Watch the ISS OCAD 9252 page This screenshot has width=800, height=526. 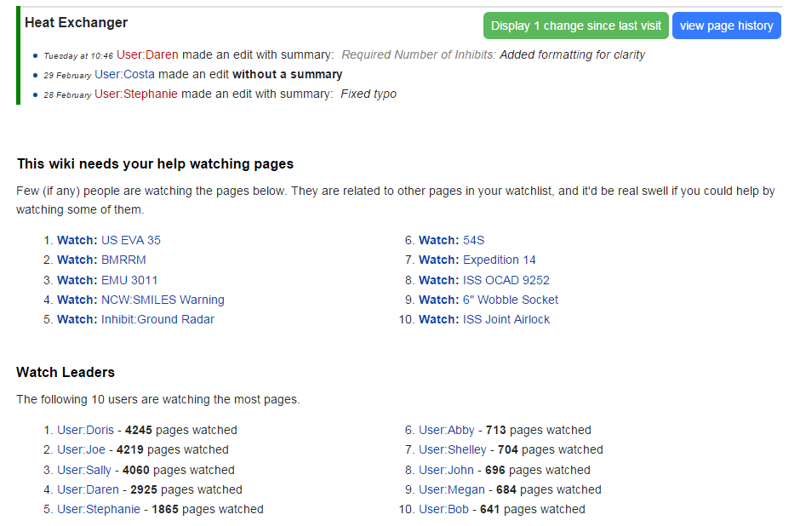click(439, 280)
